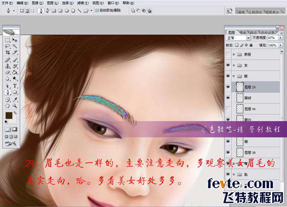
Task: Collapse the 眼 layer group
Action: click(234, 76)
